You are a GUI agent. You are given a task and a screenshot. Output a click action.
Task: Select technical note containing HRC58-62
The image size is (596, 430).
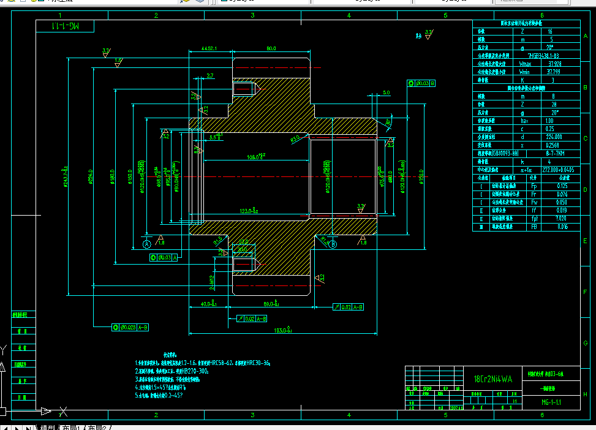pos(203,363)
